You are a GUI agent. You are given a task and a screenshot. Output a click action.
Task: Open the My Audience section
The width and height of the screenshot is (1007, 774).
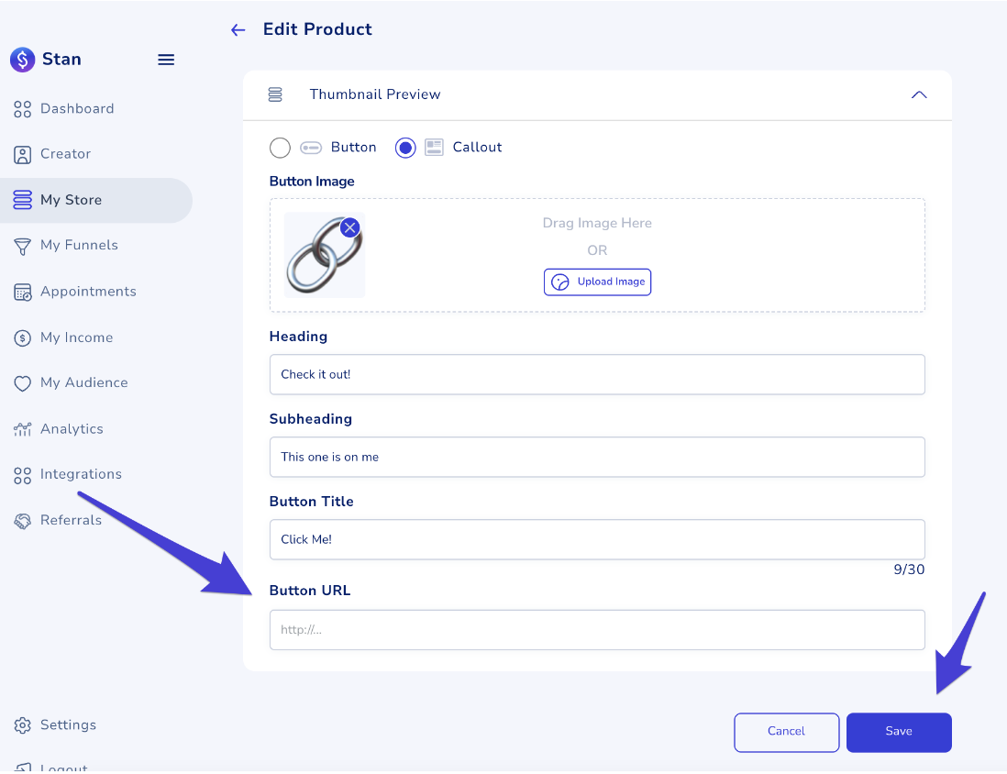[x=21, y=382]
